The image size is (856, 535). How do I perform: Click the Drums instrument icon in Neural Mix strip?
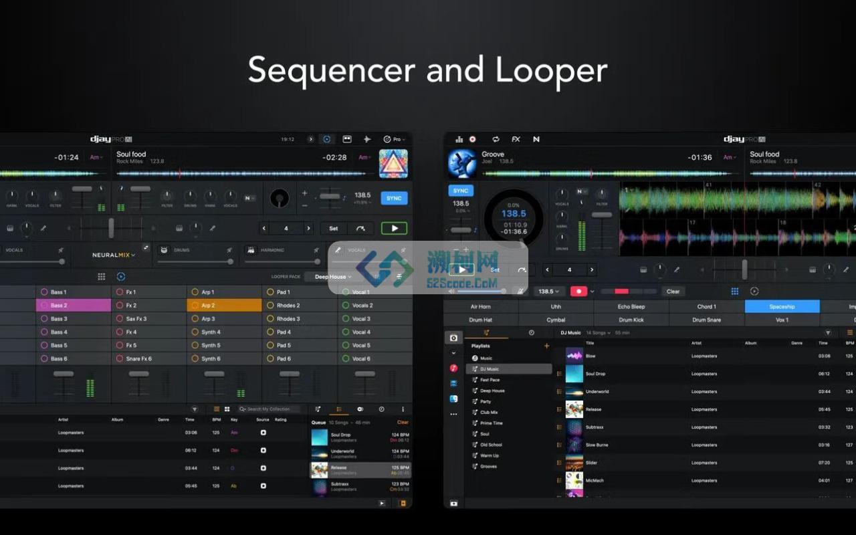coord(164,249)
